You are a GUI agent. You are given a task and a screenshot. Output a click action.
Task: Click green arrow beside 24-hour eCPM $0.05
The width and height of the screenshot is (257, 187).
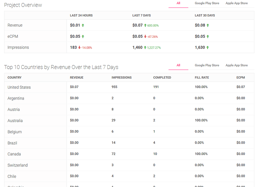coord(83,36)
